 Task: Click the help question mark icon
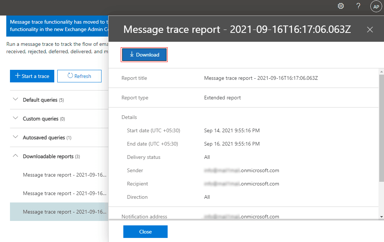pyautogui.click(x=358, y=6)
